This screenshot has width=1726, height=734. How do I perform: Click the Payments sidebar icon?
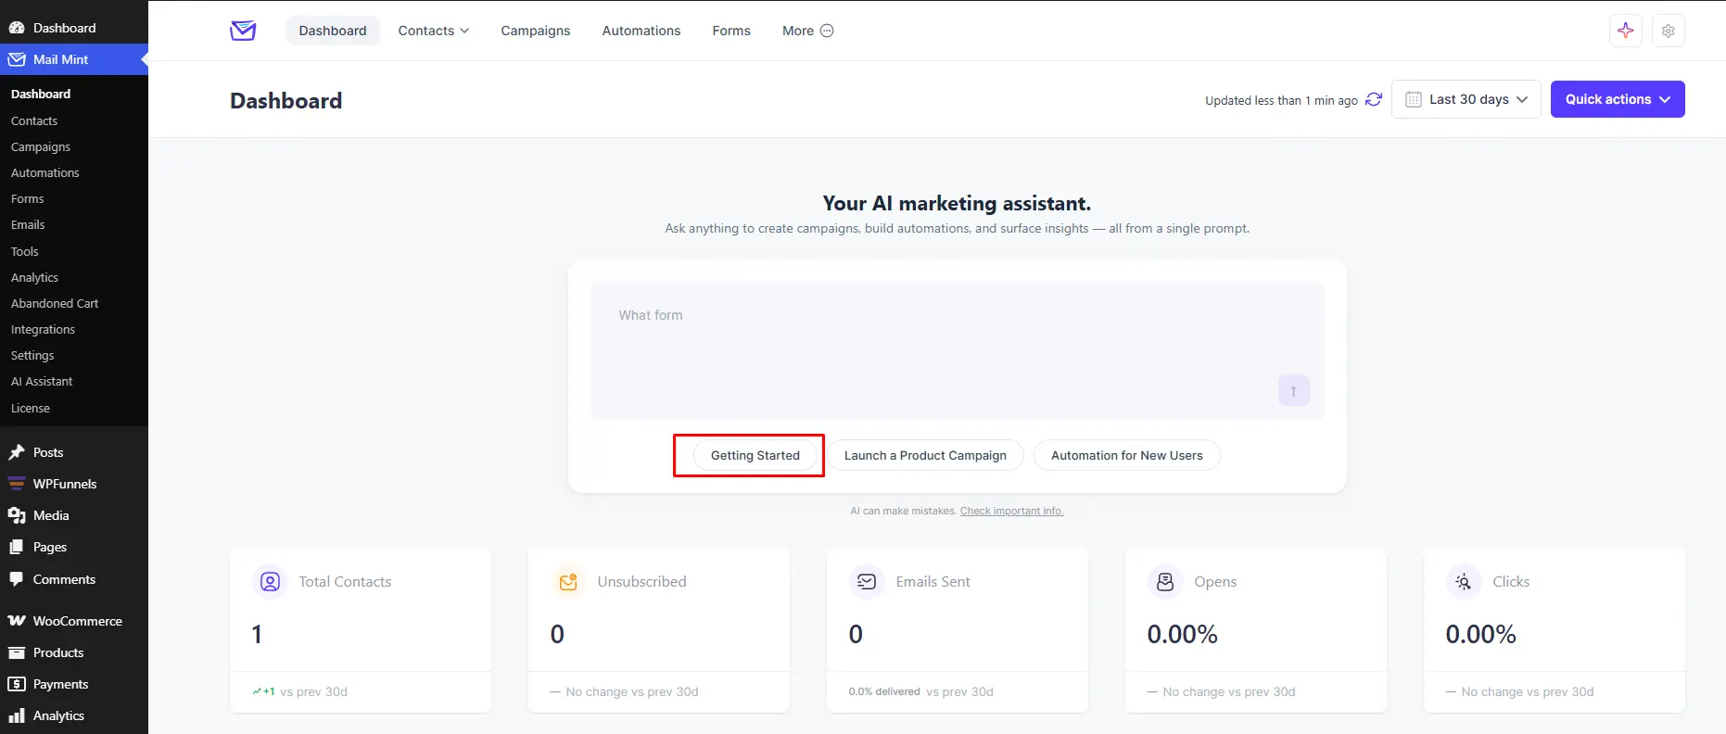(17, 684)
